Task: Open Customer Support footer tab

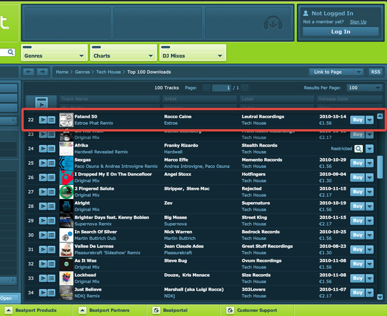Action: click(253, 310)
